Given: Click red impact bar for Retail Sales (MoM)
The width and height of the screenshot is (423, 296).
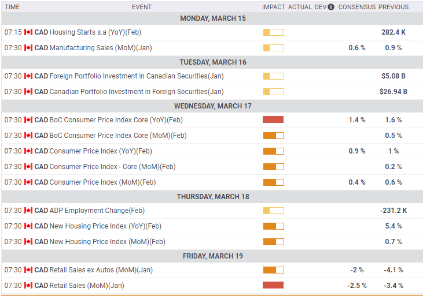Looking at the screenshot, I should click(273, 285).
